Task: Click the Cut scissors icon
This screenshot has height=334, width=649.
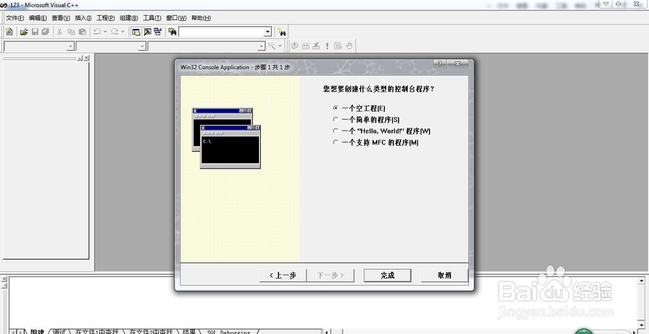Action: [x=60, y=32]
